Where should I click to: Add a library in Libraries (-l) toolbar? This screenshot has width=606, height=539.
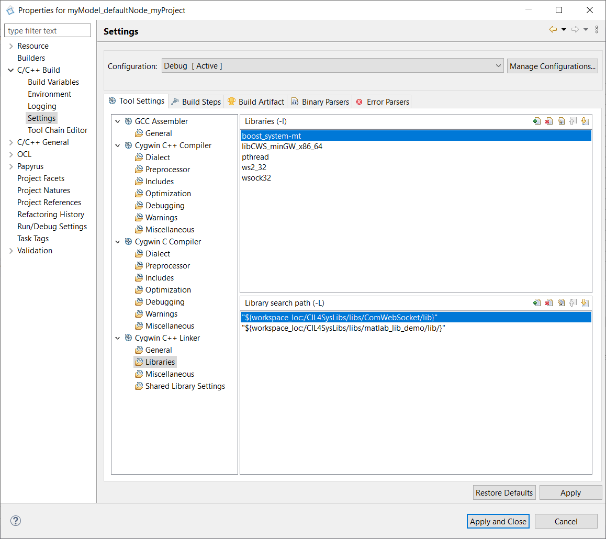click(x=537, y=121)
